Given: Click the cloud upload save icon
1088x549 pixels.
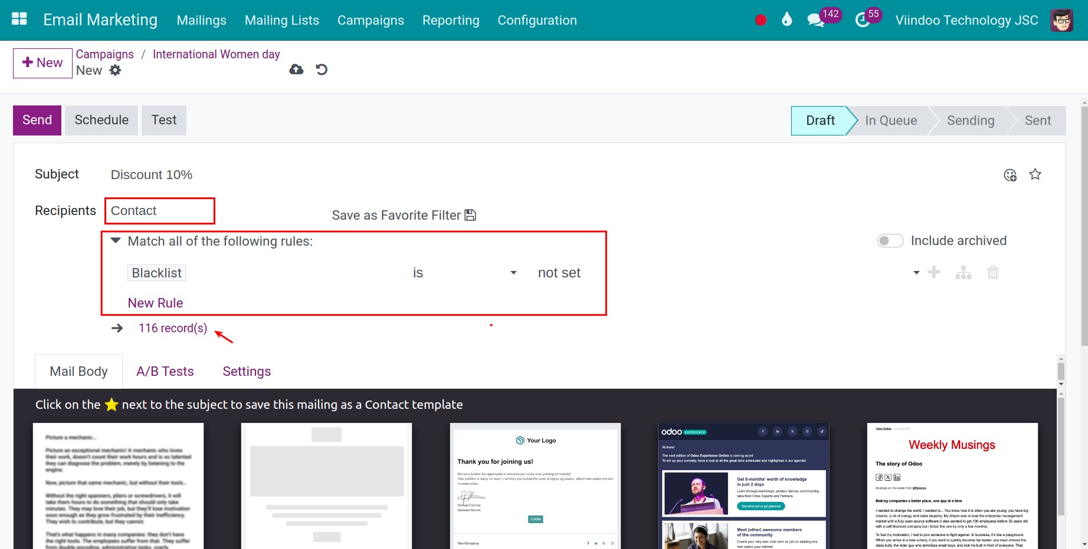Looking at the screenshot, I should pos(296,70).
